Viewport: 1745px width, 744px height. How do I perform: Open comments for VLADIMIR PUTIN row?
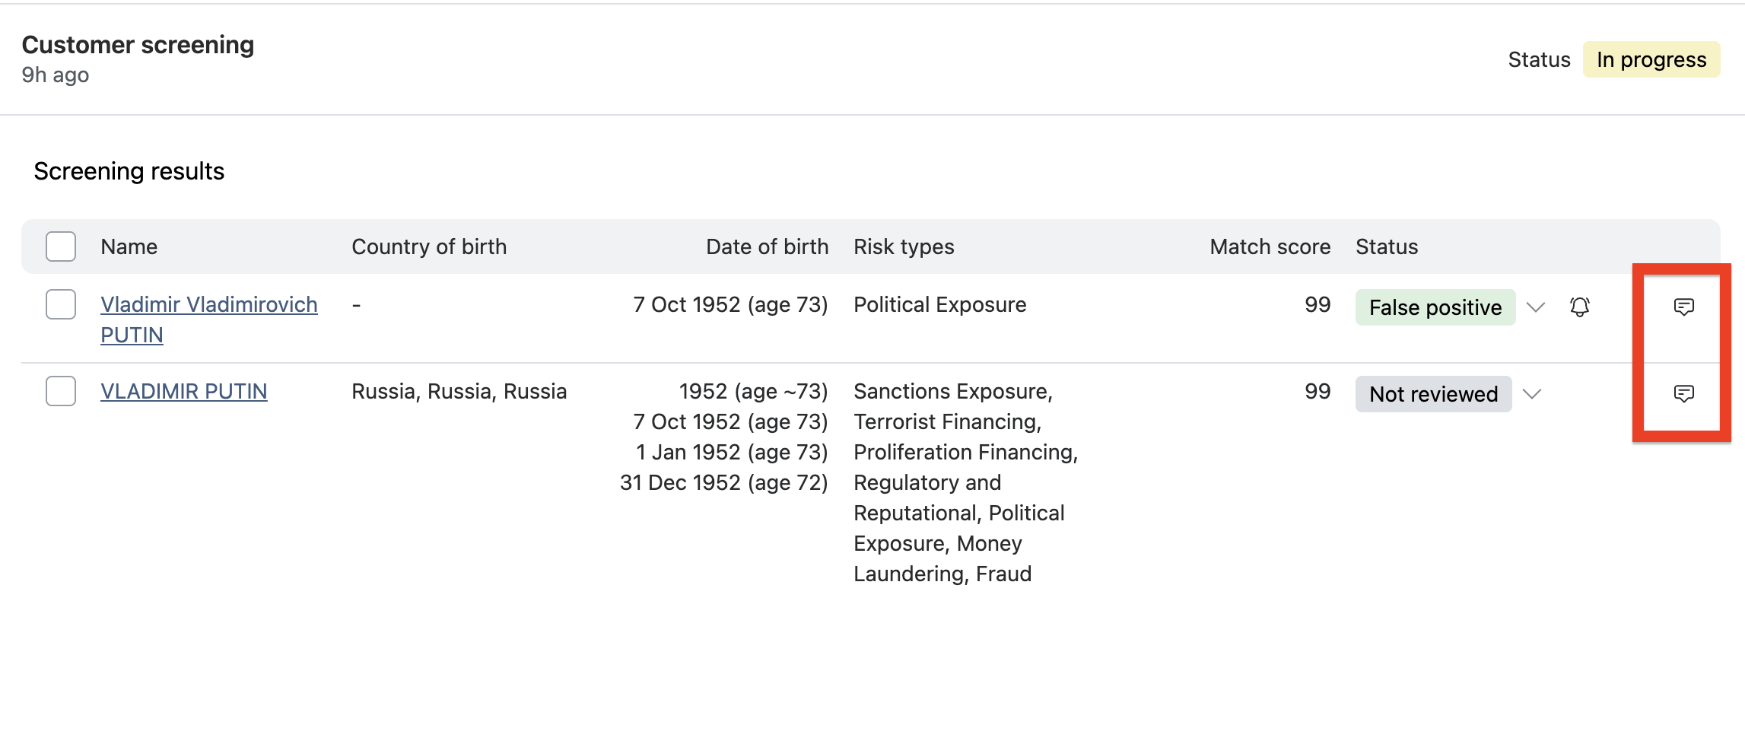click(x=1683, y=393)
